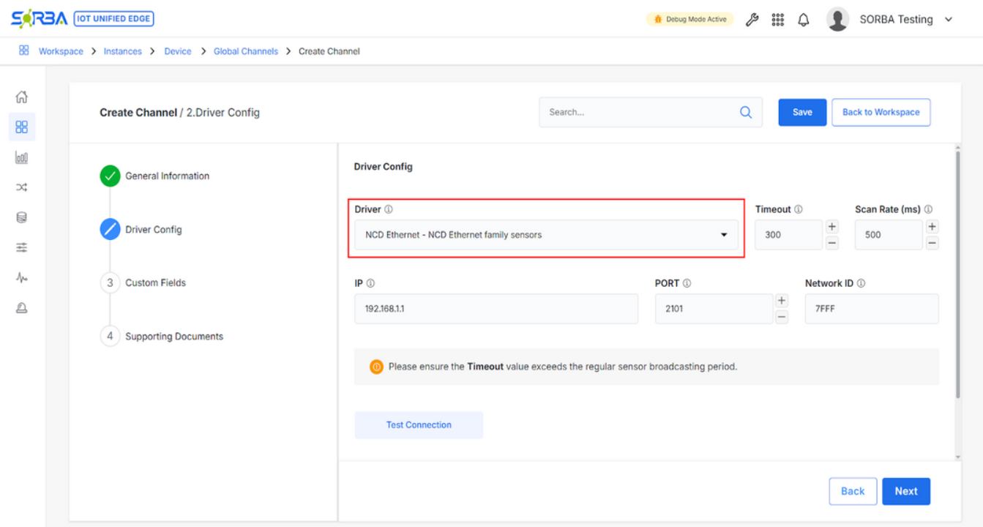
Task: Open the database icon in sidebar
Action: [x=22, y=217]
